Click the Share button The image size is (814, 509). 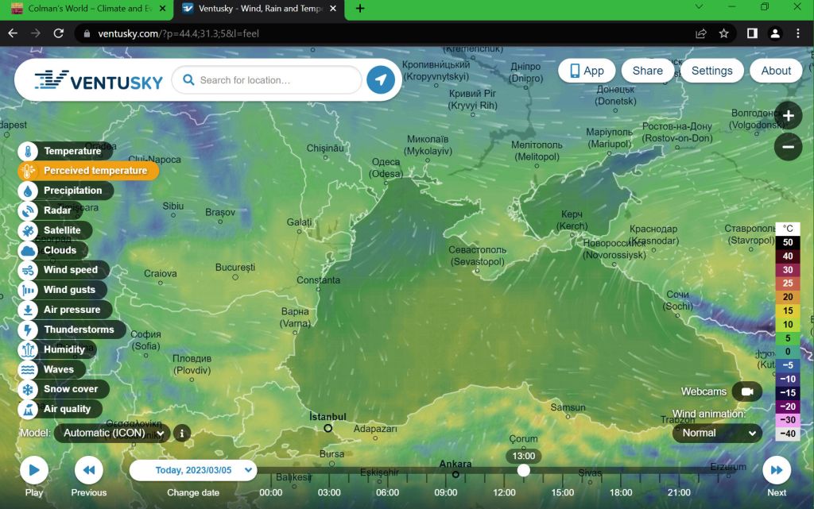pos(647,71)
